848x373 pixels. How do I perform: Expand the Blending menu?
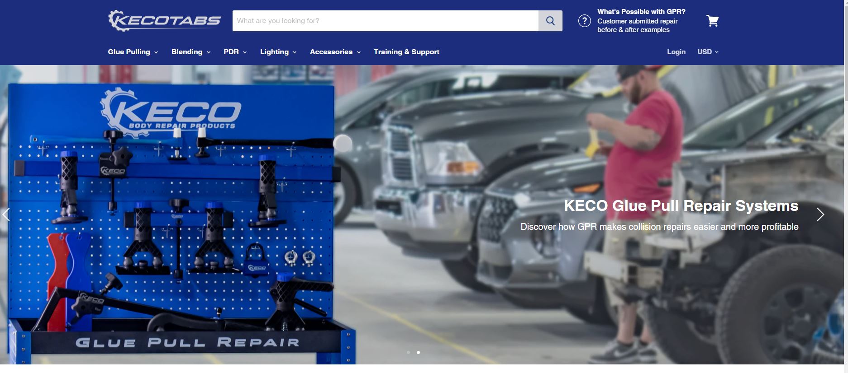tap(191, 52)
